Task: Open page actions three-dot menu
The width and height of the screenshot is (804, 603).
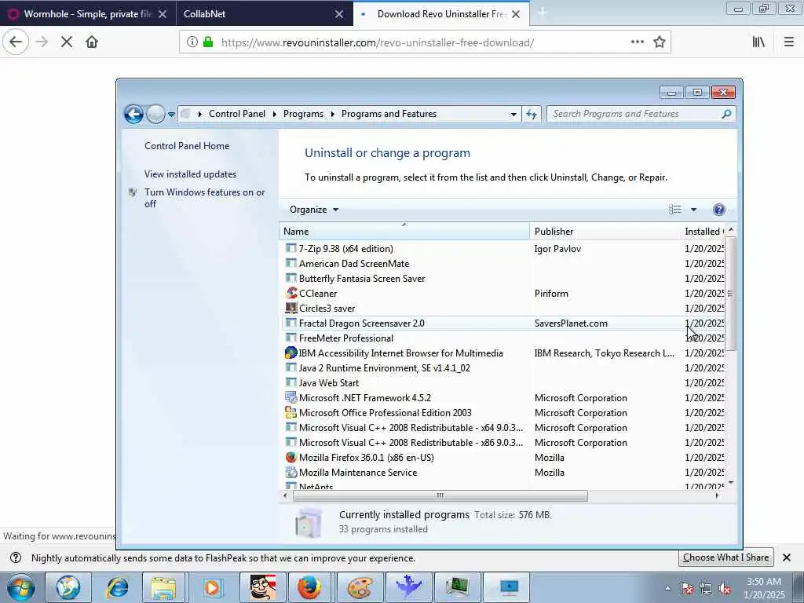Action: pyautogui.click(x=638, y=42)
